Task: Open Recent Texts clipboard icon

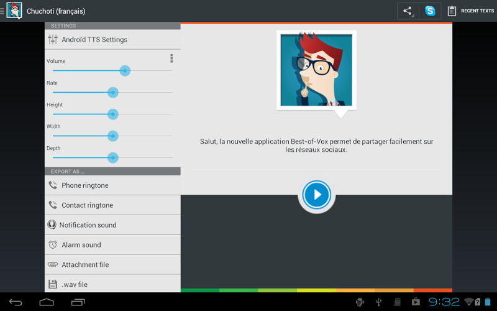Action: (452, 11)
